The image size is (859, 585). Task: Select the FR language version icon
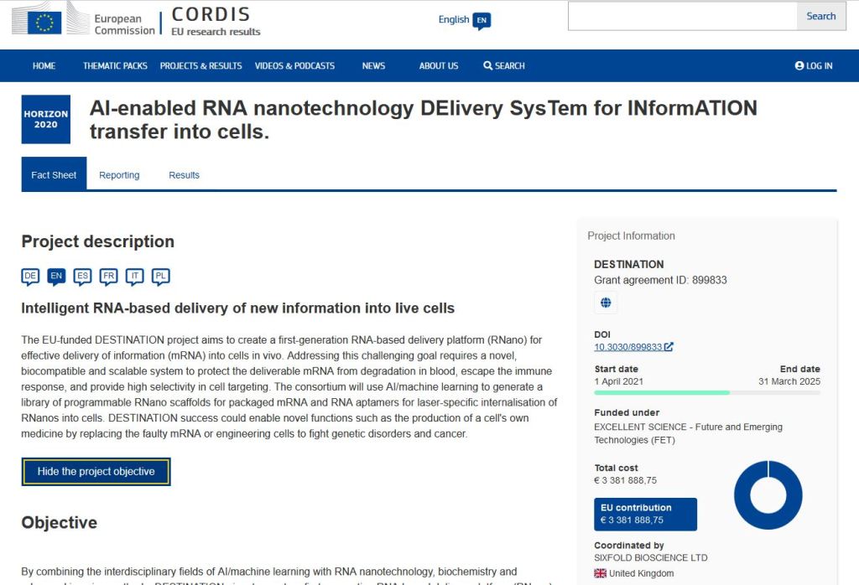tap(108, 276)
